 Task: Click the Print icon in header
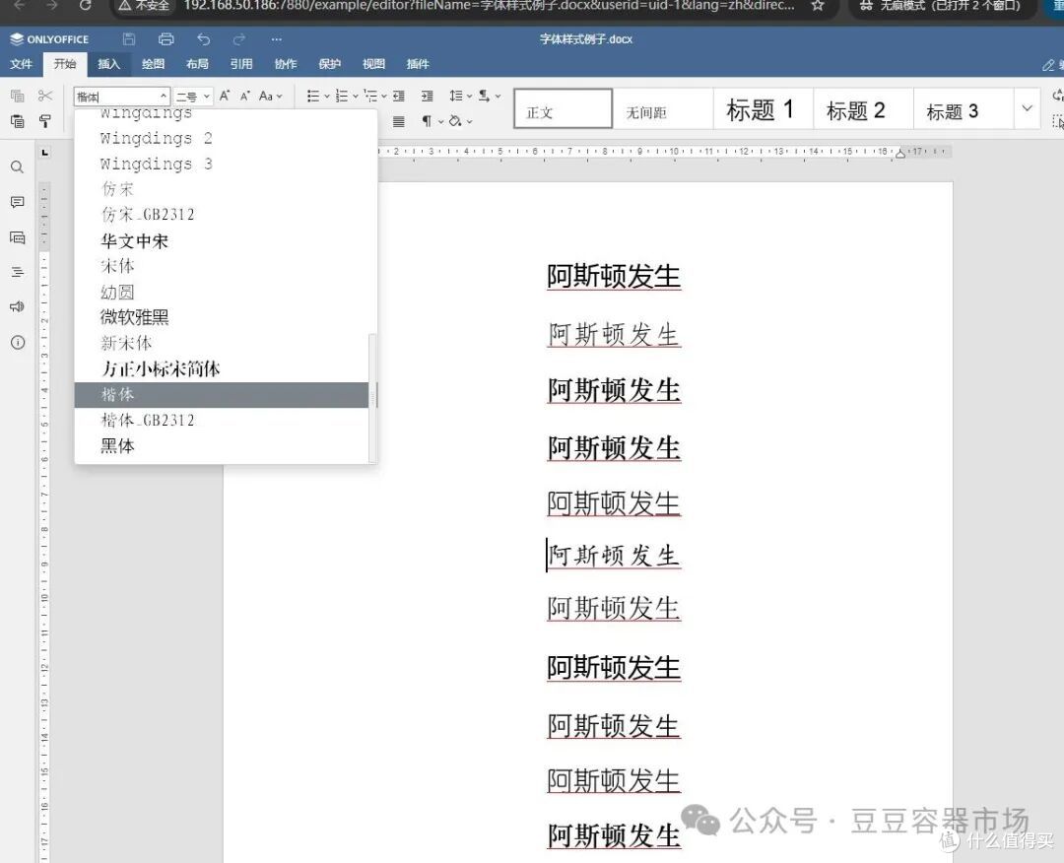(x=166, y=39)
